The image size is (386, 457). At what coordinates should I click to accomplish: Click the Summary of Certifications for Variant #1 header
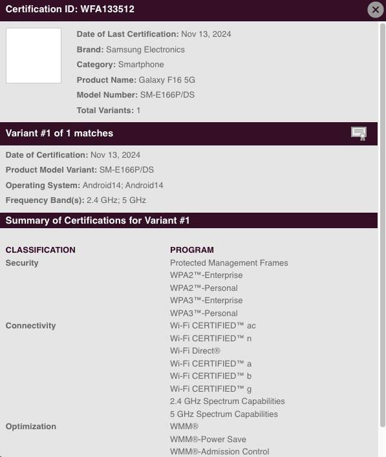[98, 220]
